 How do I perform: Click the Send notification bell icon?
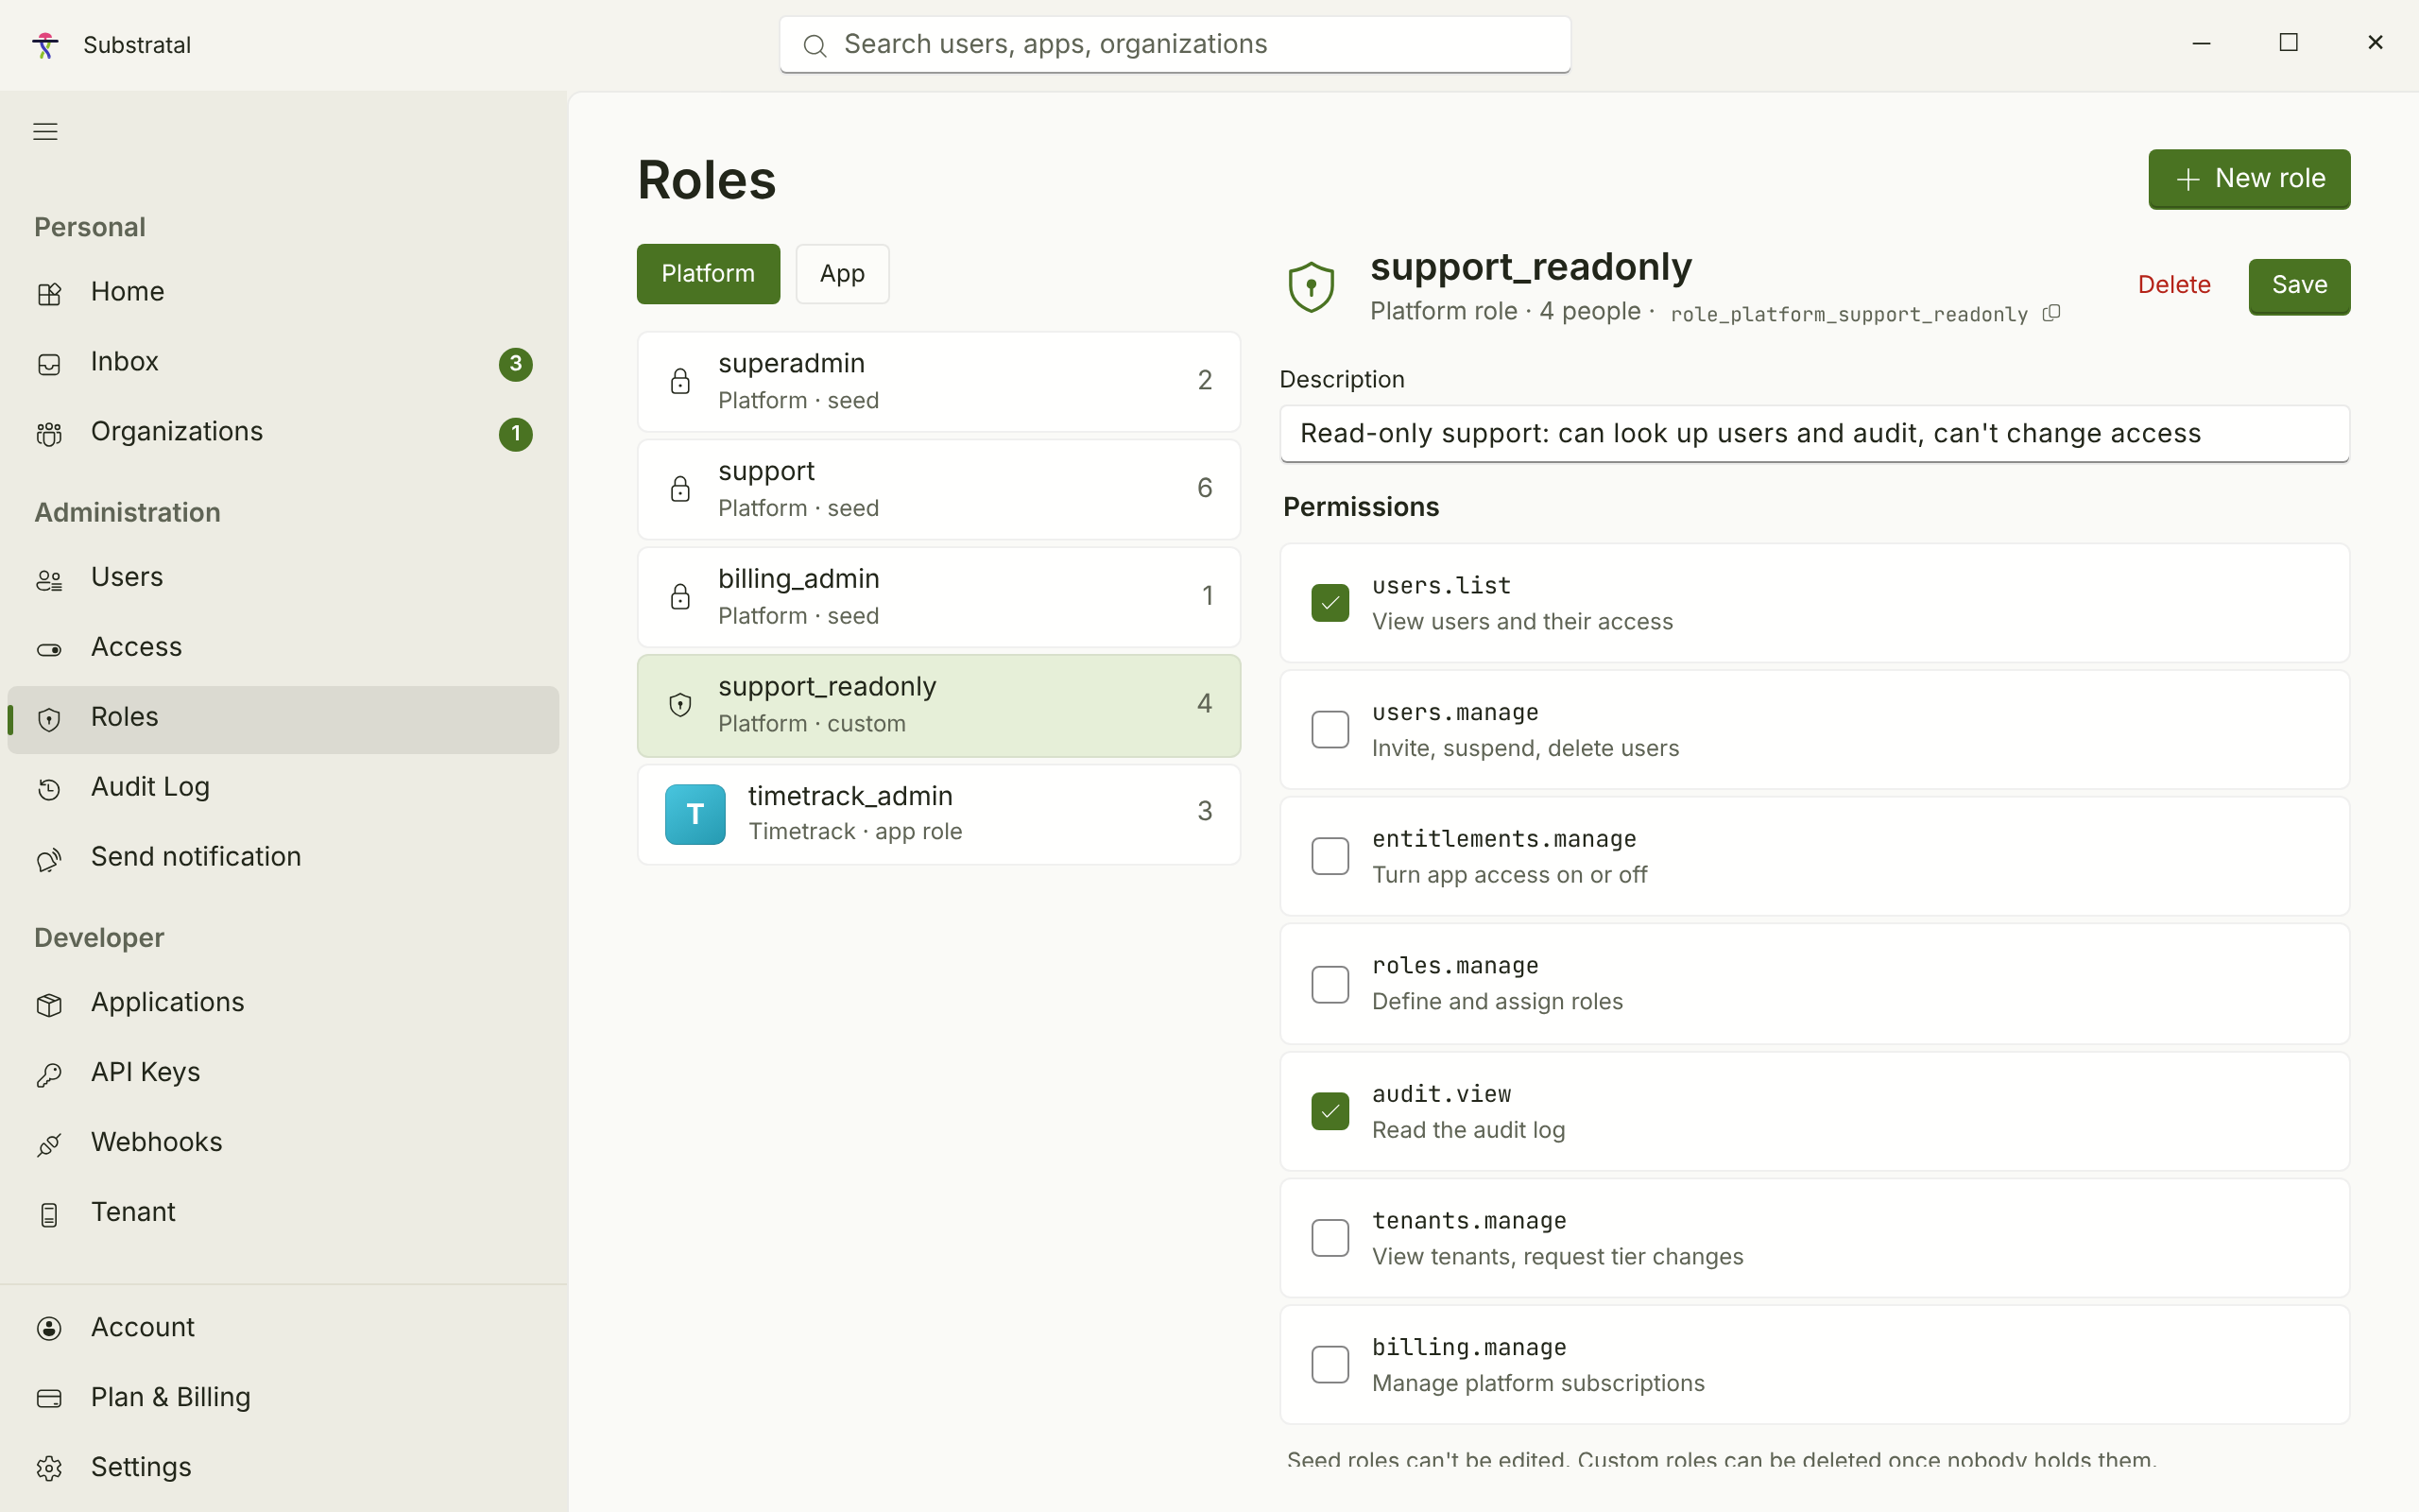49,859
